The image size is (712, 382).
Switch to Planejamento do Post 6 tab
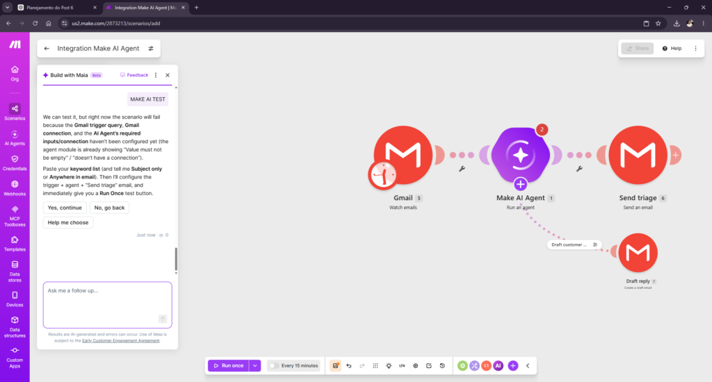[57, 8]
